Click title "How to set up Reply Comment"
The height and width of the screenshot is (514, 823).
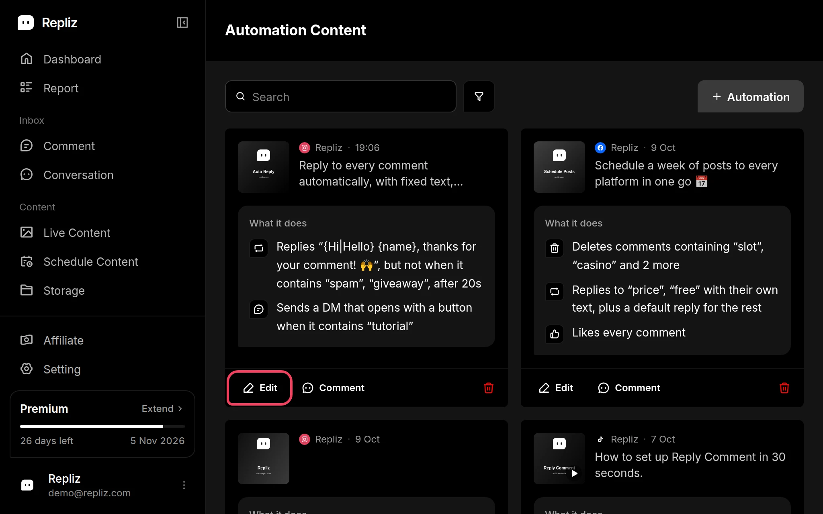pos(690,465)
